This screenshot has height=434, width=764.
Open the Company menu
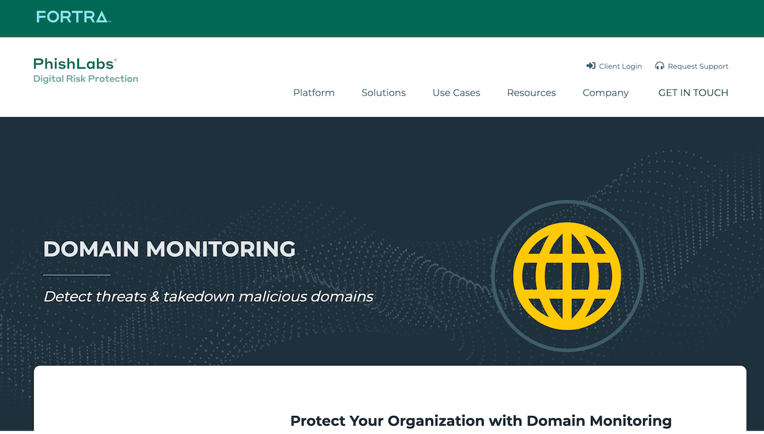tap(605, 93)
